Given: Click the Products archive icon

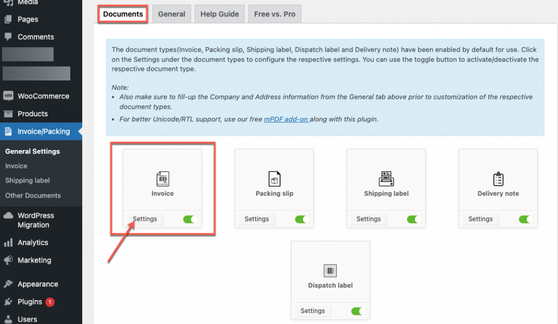Looking at the screenshot, I should click(8, 114).
